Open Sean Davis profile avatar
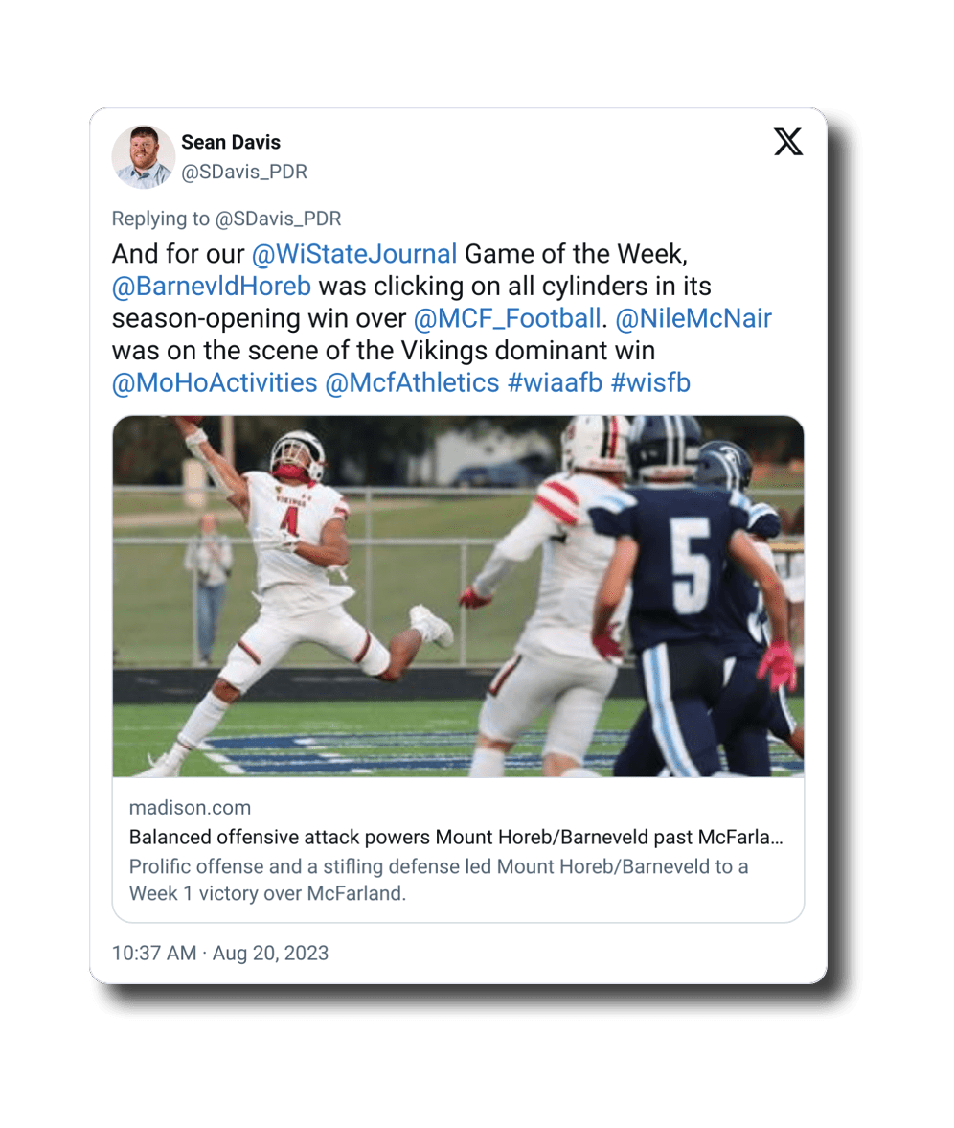This screenshot has width=954, height=1128. [144, 157]
